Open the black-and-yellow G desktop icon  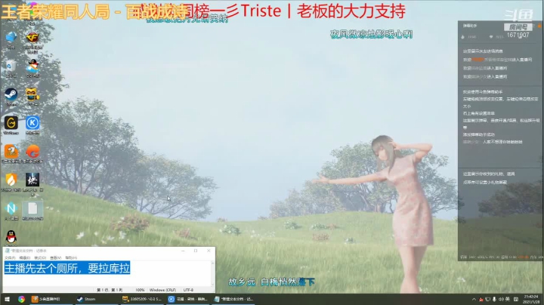11,123
